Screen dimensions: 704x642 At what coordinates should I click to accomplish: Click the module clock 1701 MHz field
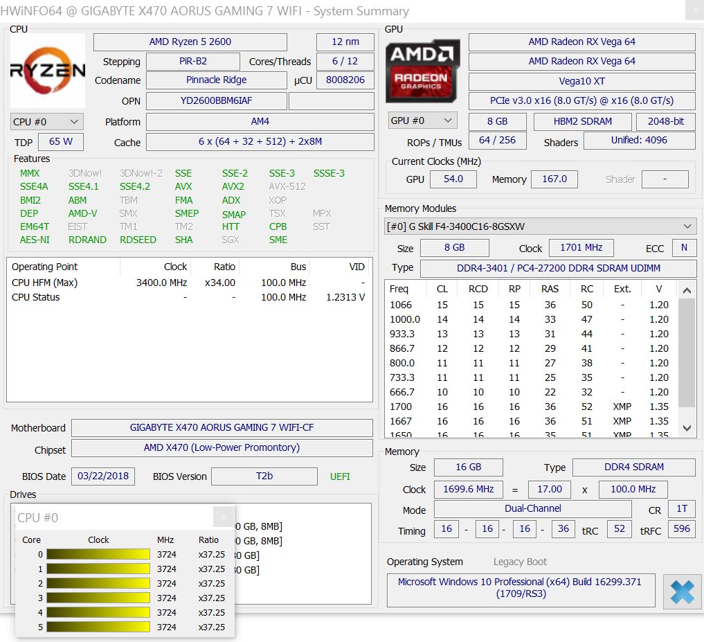(581, 247)
